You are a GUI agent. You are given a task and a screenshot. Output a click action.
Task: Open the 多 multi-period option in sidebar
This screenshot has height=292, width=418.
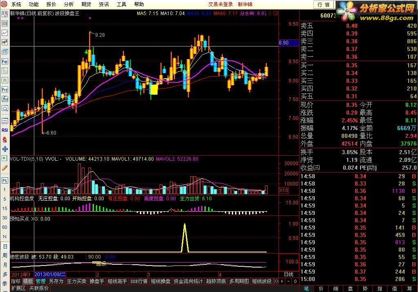[5, 274]
